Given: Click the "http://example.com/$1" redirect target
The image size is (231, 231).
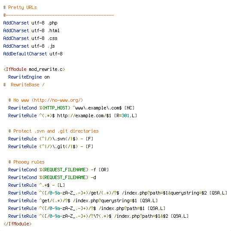Looking at the screenshot, I should point(84,115).
